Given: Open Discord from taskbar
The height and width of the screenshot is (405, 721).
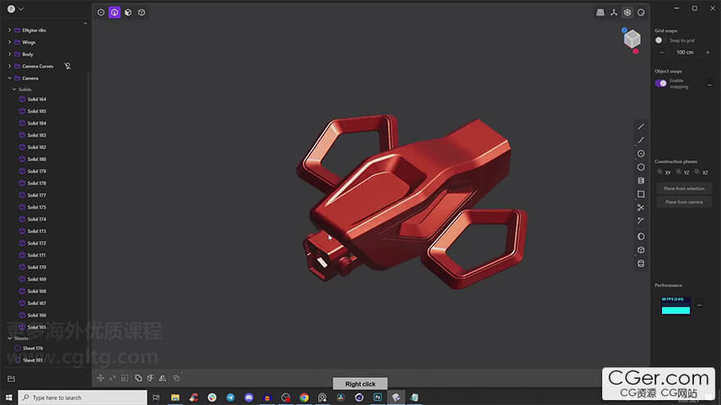Looking at the screenshot, I should click(x=249, y=397).
